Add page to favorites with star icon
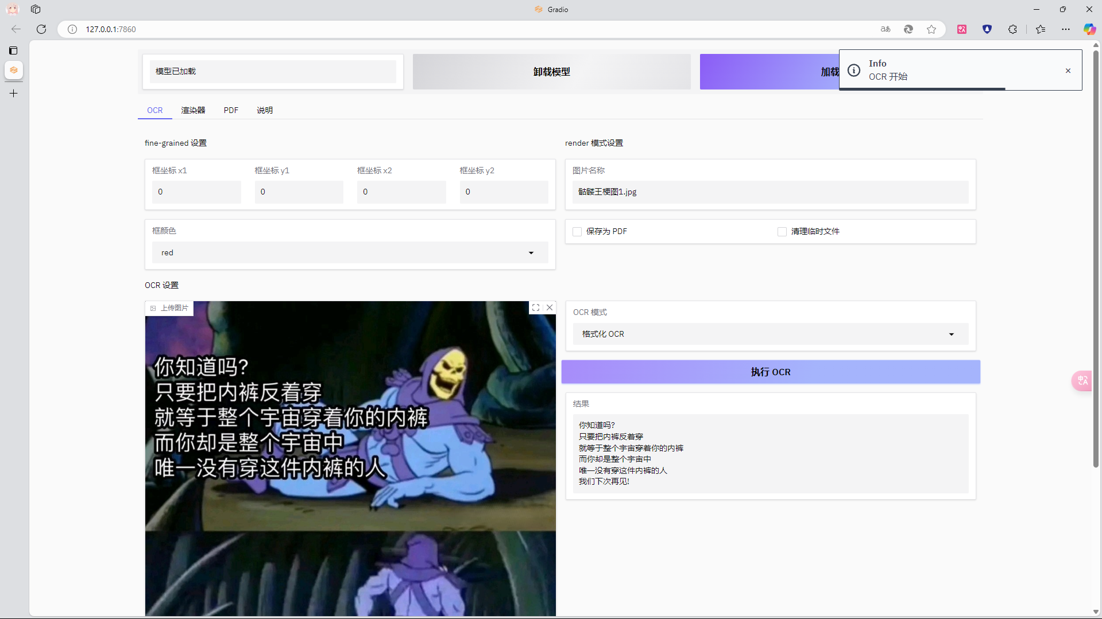 (x=931, y=29)
